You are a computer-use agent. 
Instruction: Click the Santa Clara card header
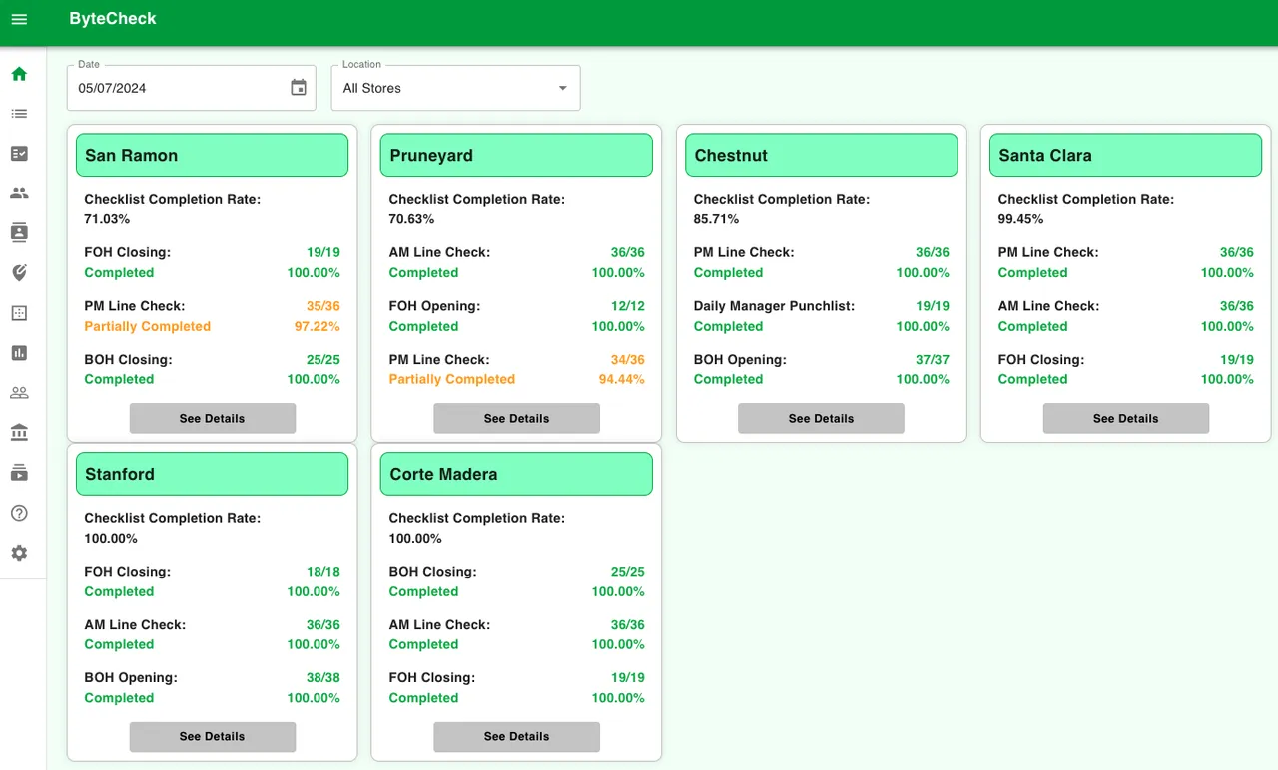coord(1125,155)
